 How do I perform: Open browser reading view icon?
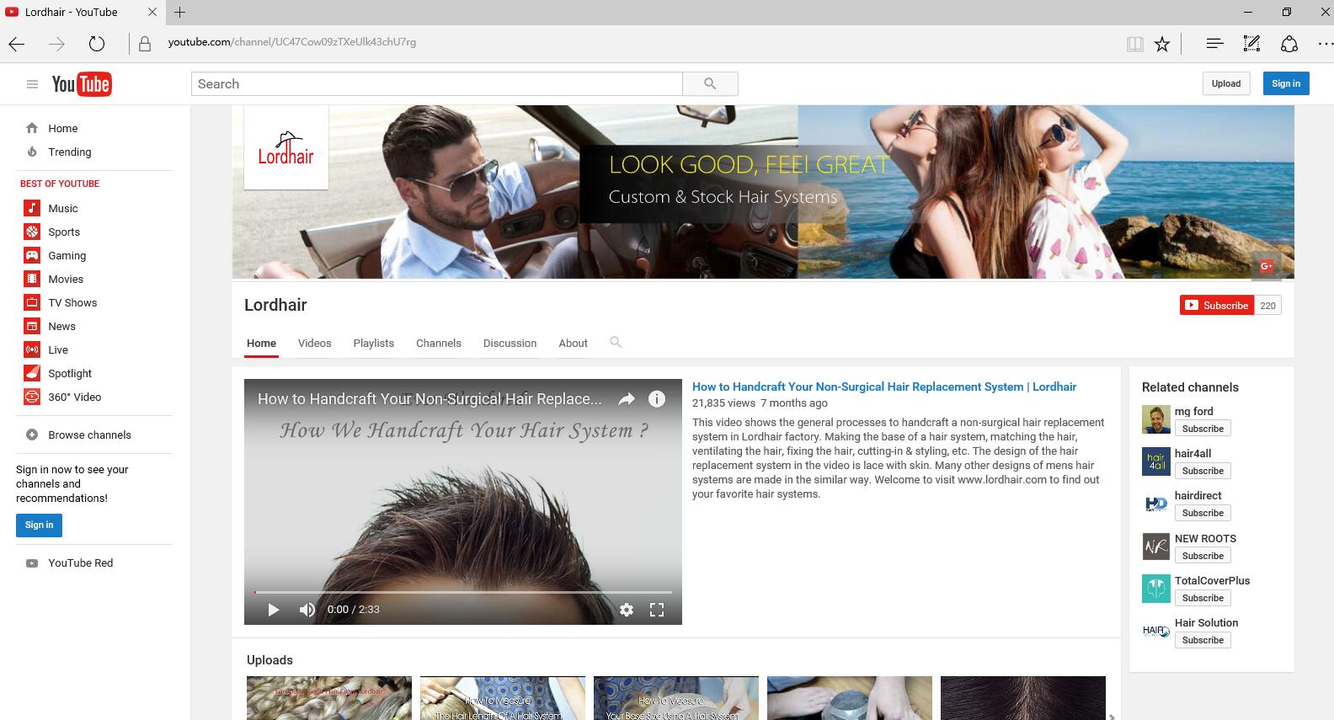coord(1135,44)
